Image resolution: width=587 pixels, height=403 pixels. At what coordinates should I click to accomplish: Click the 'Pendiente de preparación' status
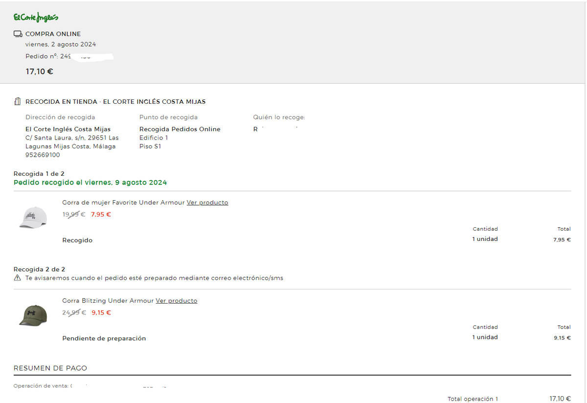click(104, 338)
